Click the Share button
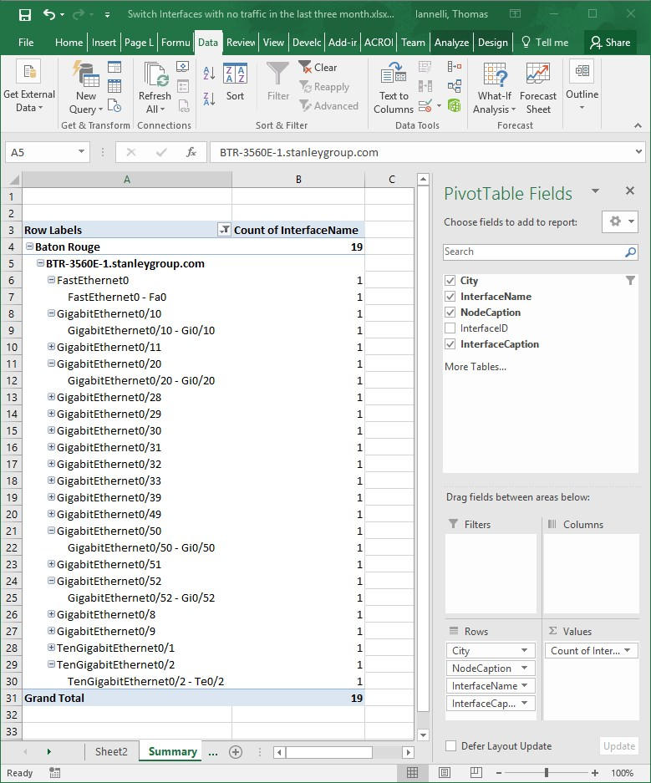Screen dimensions: 651x783 608,43
